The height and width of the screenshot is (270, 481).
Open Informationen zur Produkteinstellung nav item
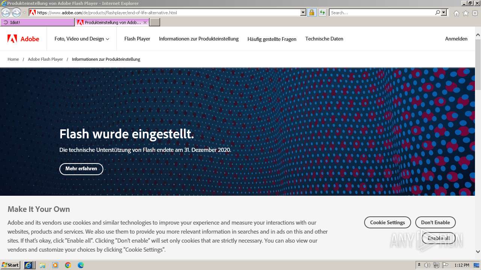[x=199, y=39]
